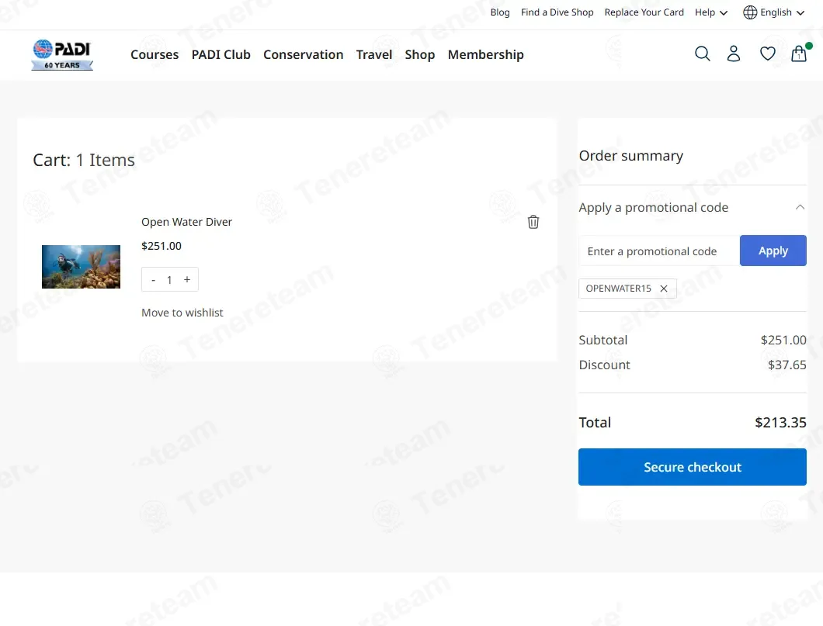Screen dimensions: 823x626
Task: Open Find a Dive Shop link
Action: pyautogui.click(x=557, y=12)
